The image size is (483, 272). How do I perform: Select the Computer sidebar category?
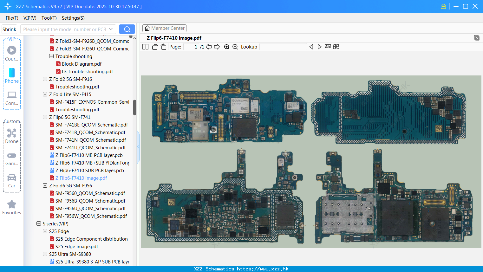click(x=12, y=98)
